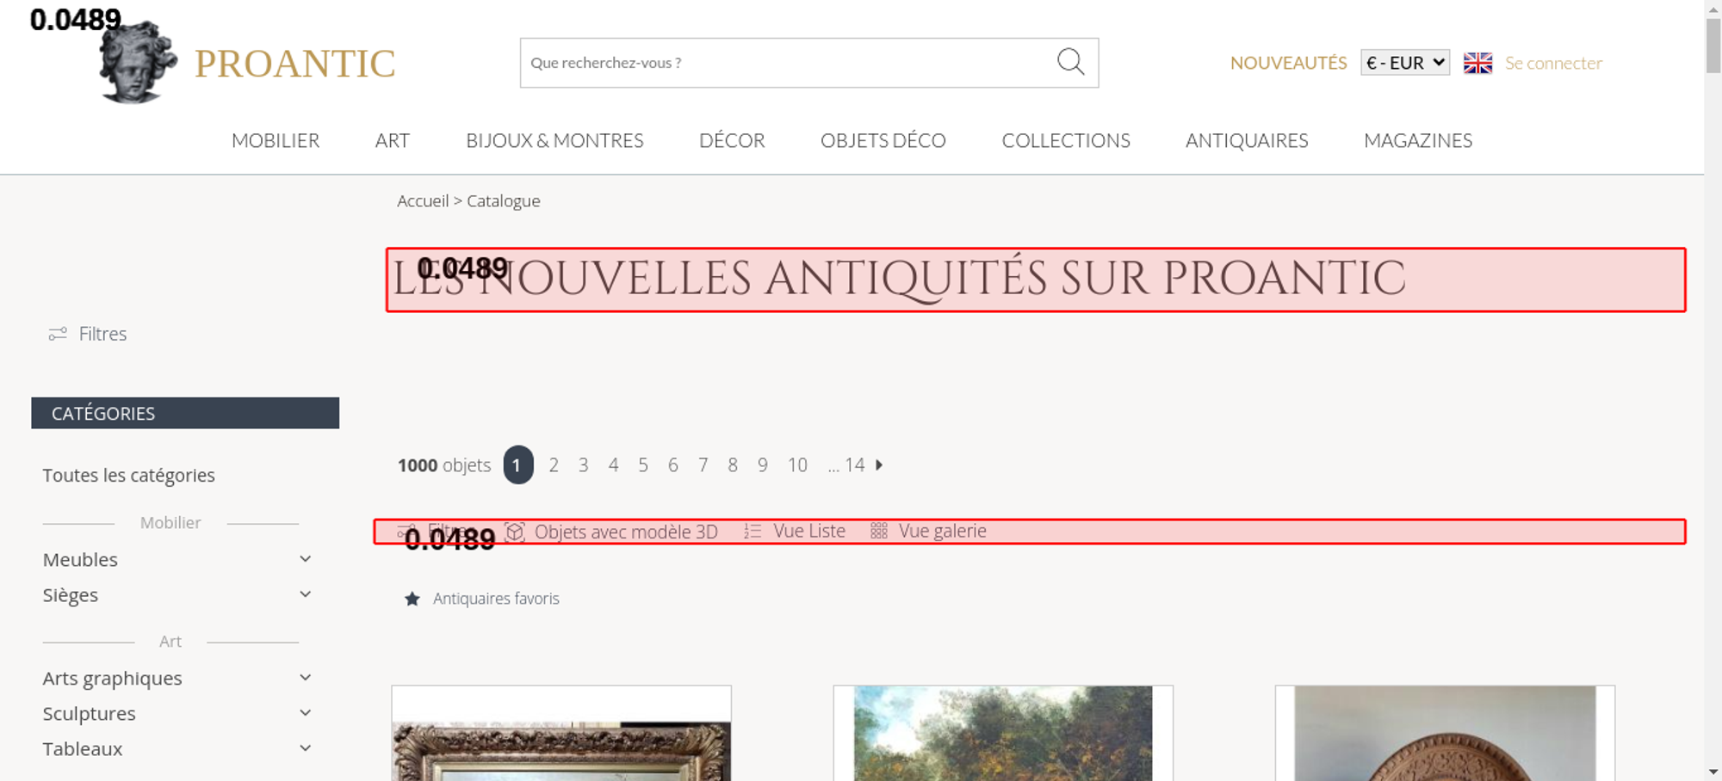Click the Proantic bust logo
This screenshot has width=1722, height=781.
[138, 64]
